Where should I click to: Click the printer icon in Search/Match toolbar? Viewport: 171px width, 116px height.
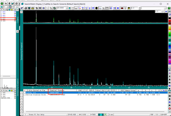pos(26,8)
